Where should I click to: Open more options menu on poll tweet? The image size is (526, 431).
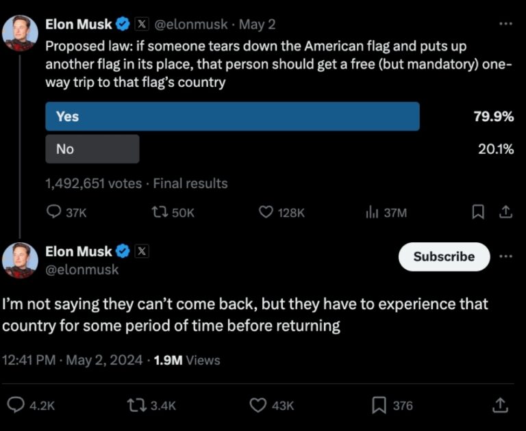(x=505, y=24)
